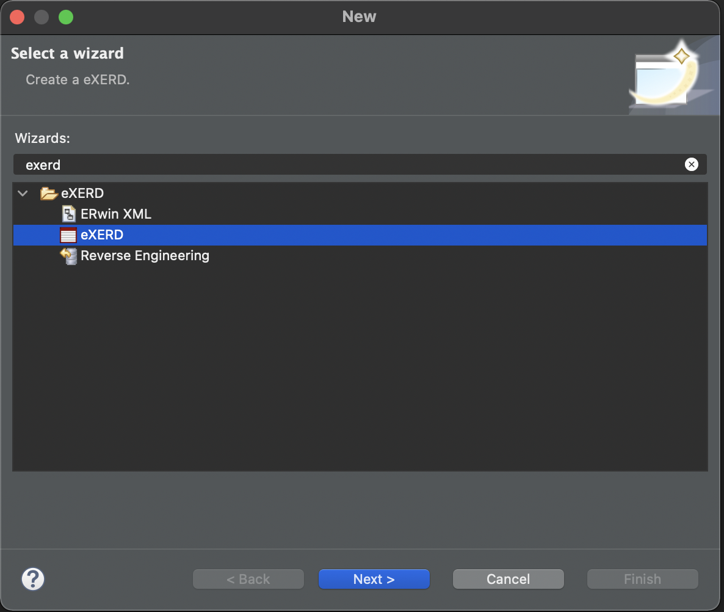Click the red eXERD table icon
Screen dimensions: 724x612
pos(68,235)
